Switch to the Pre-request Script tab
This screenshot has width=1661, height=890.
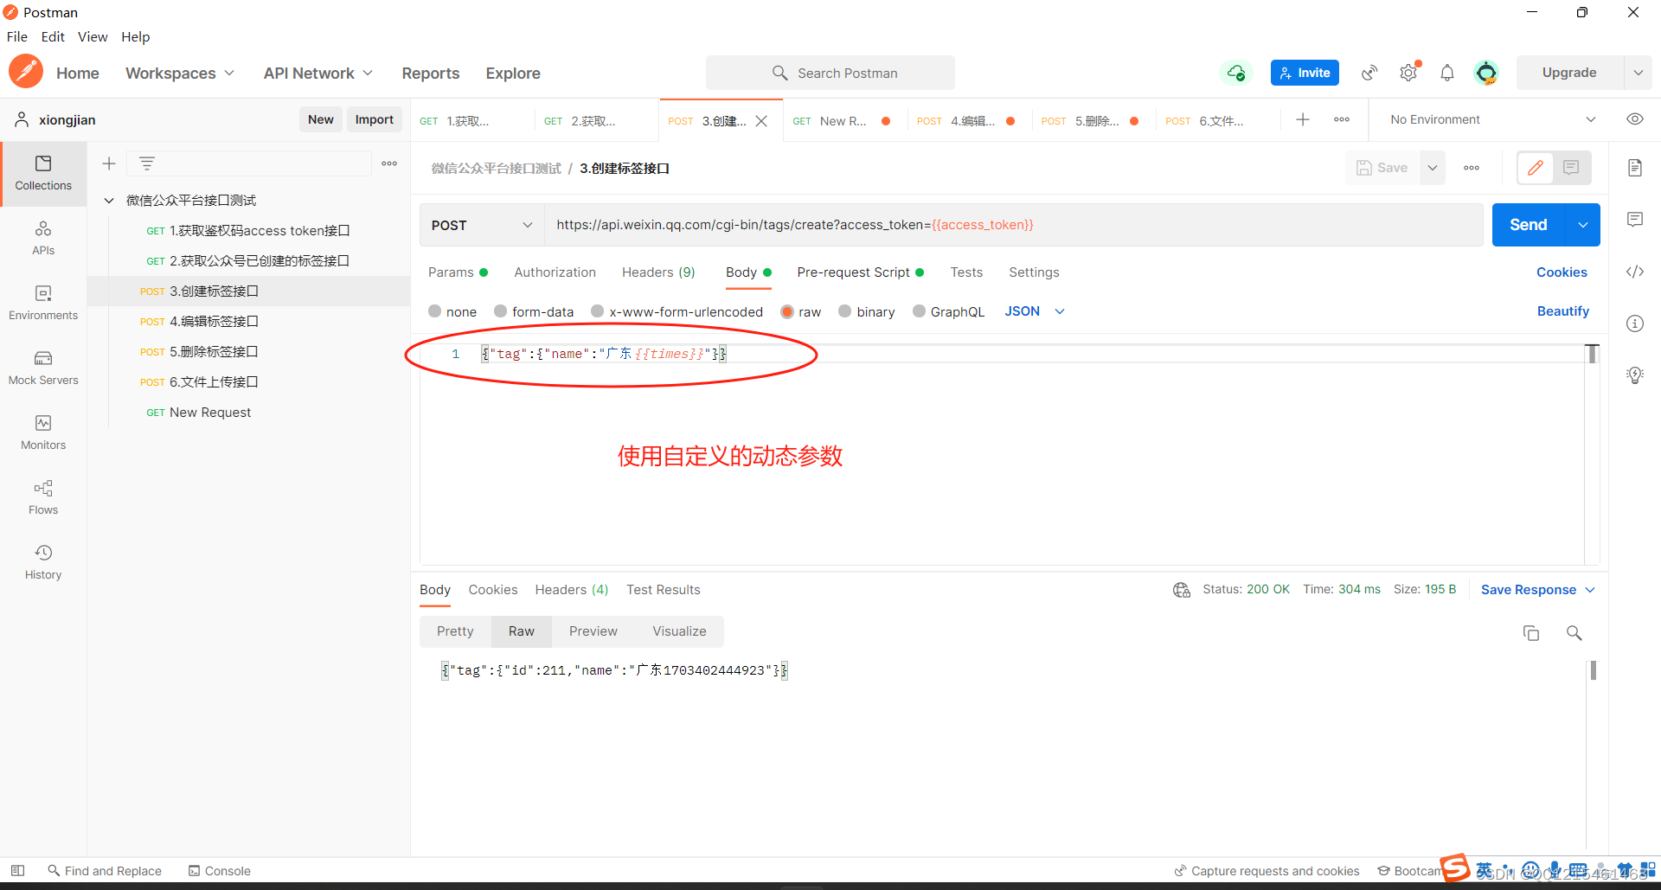pos(861,272)
